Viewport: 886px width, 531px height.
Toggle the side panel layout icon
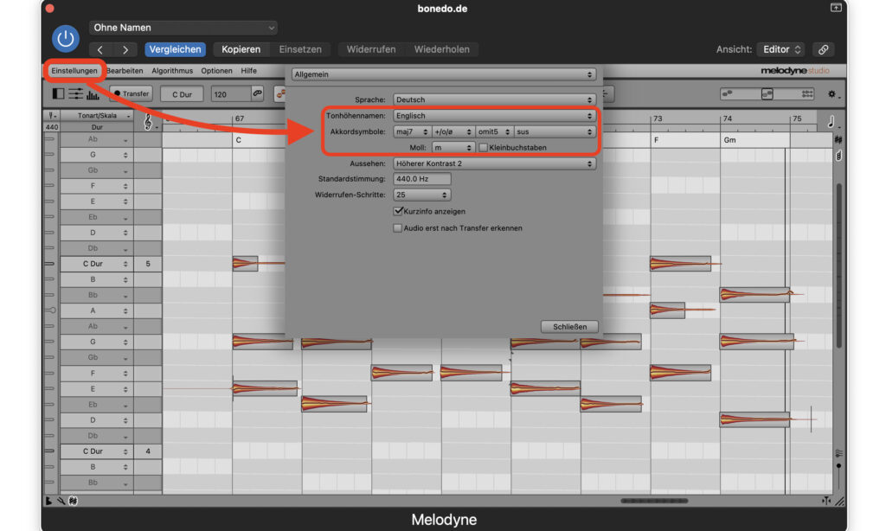(x=58, y=93)
